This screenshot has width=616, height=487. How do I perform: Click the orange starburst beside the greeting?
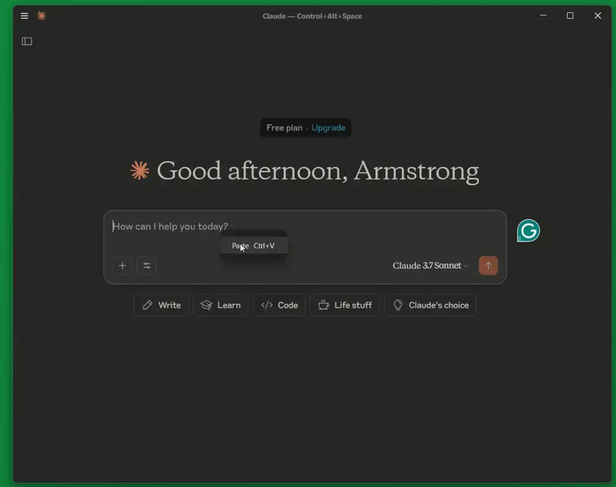click(x=140, y=171)
